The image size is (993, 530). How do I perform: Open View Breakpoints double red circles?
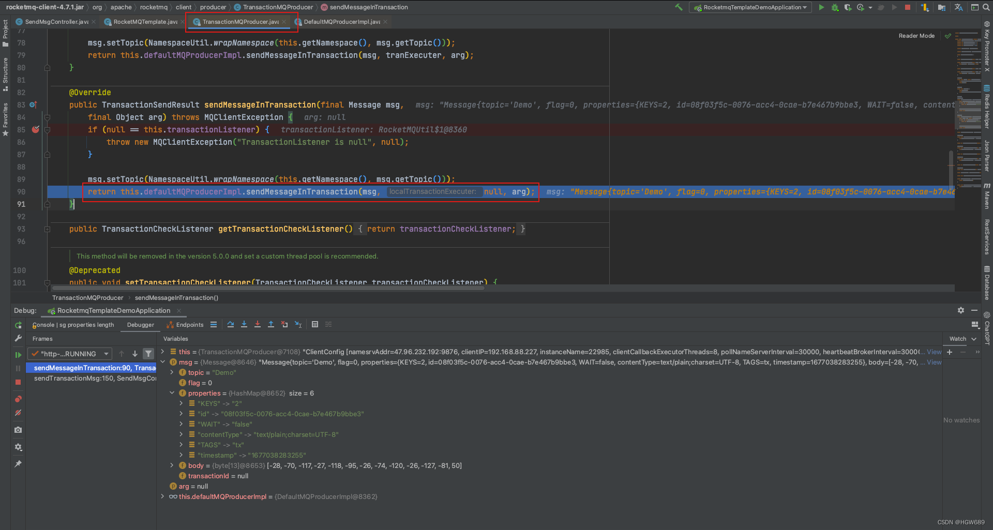point(18,399)
